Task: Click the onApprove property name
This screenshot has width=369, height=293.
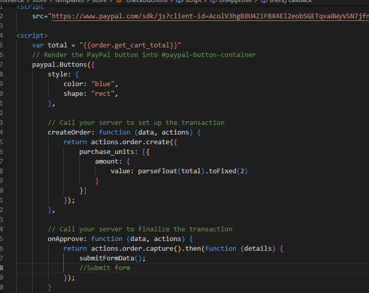Action: coord(65,239)
